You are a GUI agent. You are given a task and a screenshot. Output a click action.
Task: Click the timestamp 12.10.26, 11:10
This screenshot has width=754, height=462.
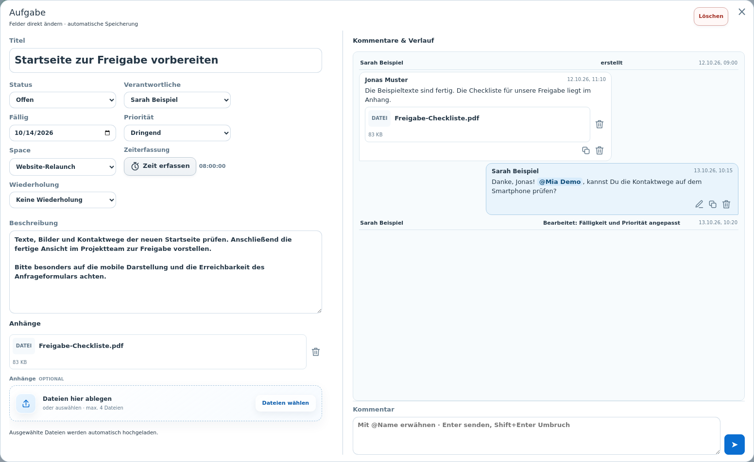point(586,80)
